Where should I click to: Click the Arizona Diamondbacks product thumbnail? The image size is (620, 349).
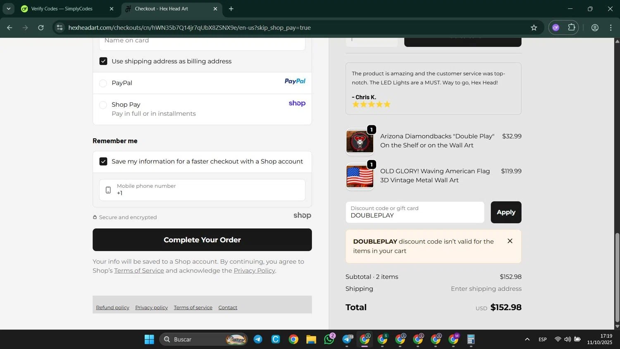point(360,141)
